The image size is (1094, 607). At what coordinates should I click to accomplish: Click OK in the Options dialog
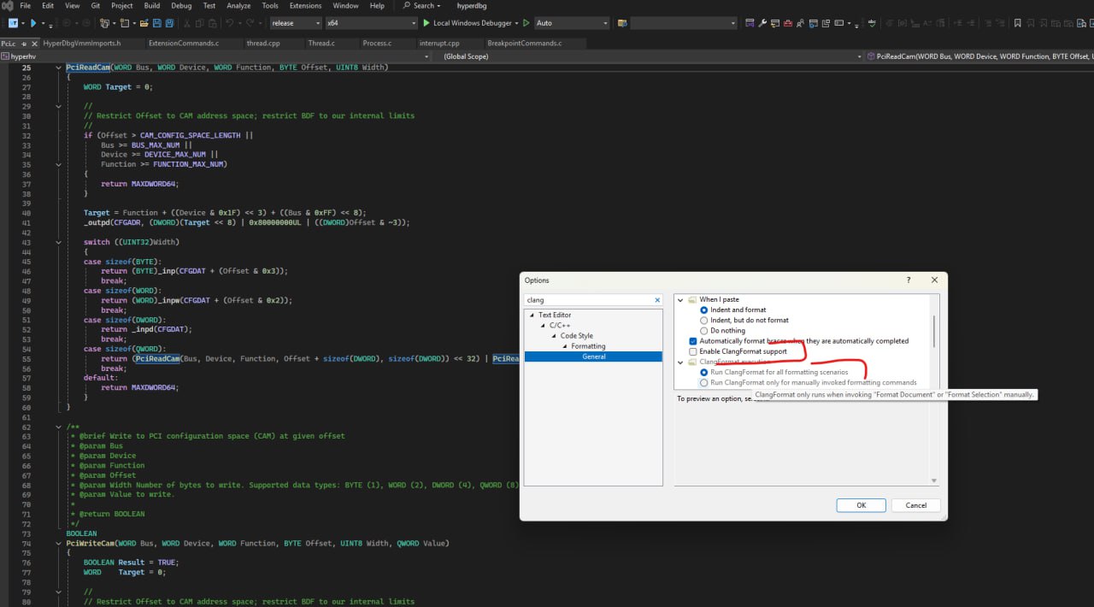(861, 505)
